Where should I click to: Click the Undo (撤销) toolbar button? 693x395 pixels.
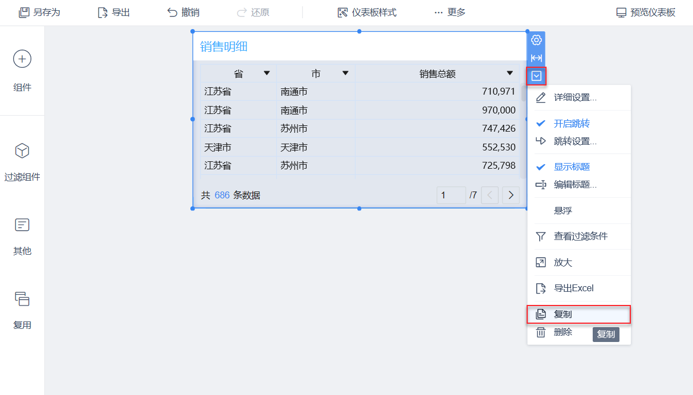(x=183, y=13)
